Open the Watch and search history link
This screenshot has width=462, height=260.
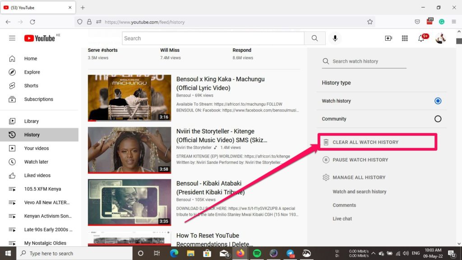tap(360, 191)
